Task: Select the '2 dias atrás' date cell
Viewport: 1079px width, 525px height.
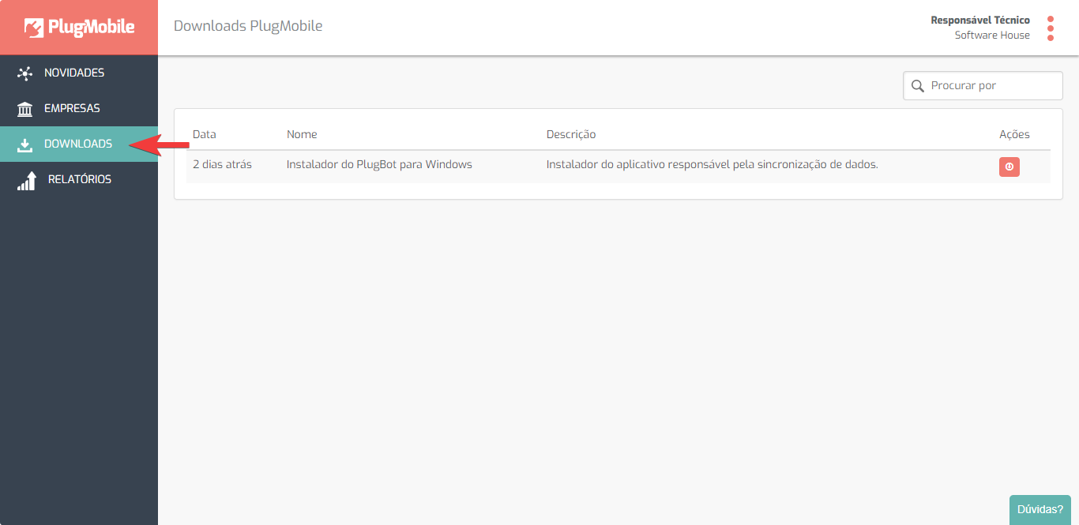Action: click(222, 164)
